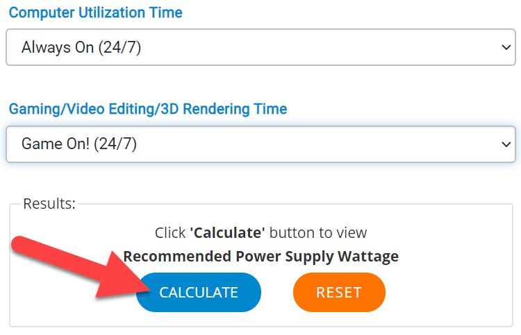The image size is (521, 335).
Task: Select the Always On (24/7) value text
Action: coord(81,47)
